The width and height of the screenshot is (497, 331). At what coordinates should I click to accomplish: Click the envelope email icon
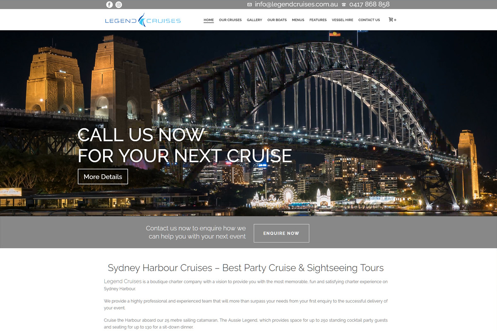click(x=249, y=5)
